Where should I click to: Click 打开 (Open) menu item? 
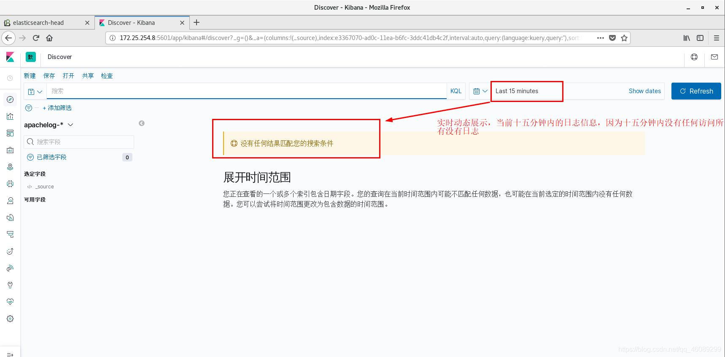(68, 76)
